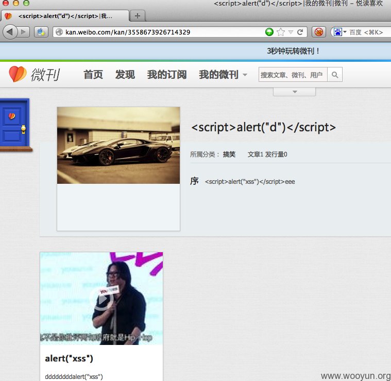Viewport: 391px width, 381px height.
Task: Go back using the browser back arrow
Action: pos(10,32)
